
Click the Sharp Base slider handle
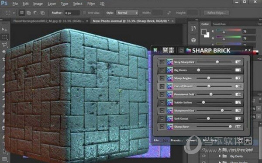230,127
